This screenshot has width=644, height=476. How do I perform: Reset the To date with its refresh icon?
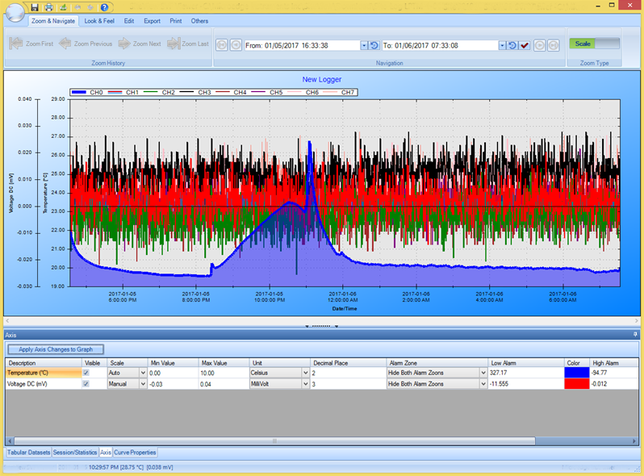click(512, 46)
